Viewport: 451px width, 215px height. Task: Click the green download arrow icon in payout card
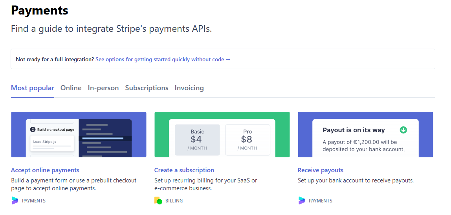tap(403, 130)
